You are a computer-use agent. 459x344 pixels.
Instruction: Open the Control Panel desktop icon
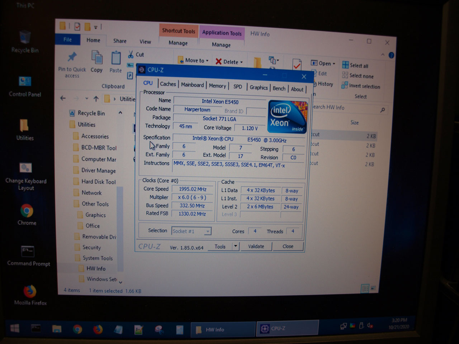25,86
